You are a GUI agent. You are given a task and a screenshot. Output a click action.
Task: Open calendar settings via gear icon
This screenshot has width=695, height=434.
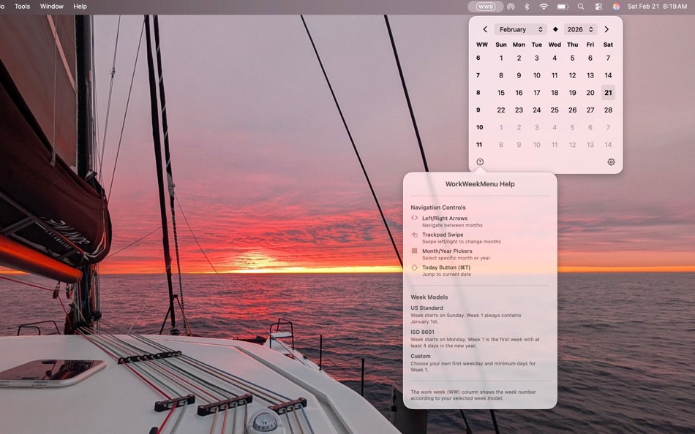(611, 161)
